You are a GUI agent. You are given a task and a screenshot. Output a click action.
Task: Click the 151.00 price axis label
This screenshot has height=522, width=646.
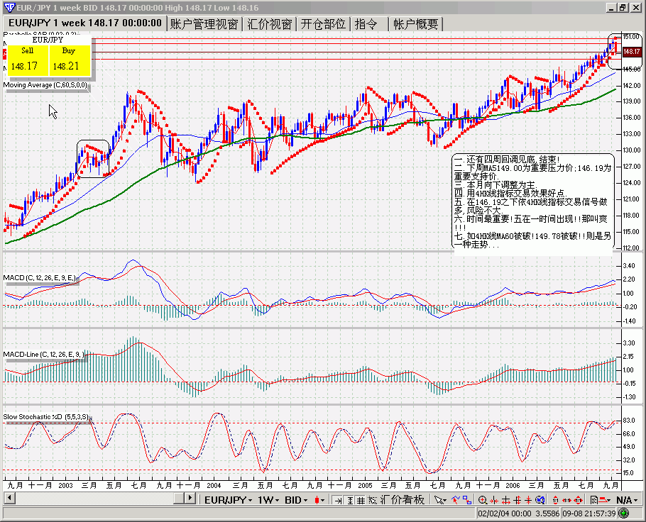pyautogui.click(x=631, y=37)
